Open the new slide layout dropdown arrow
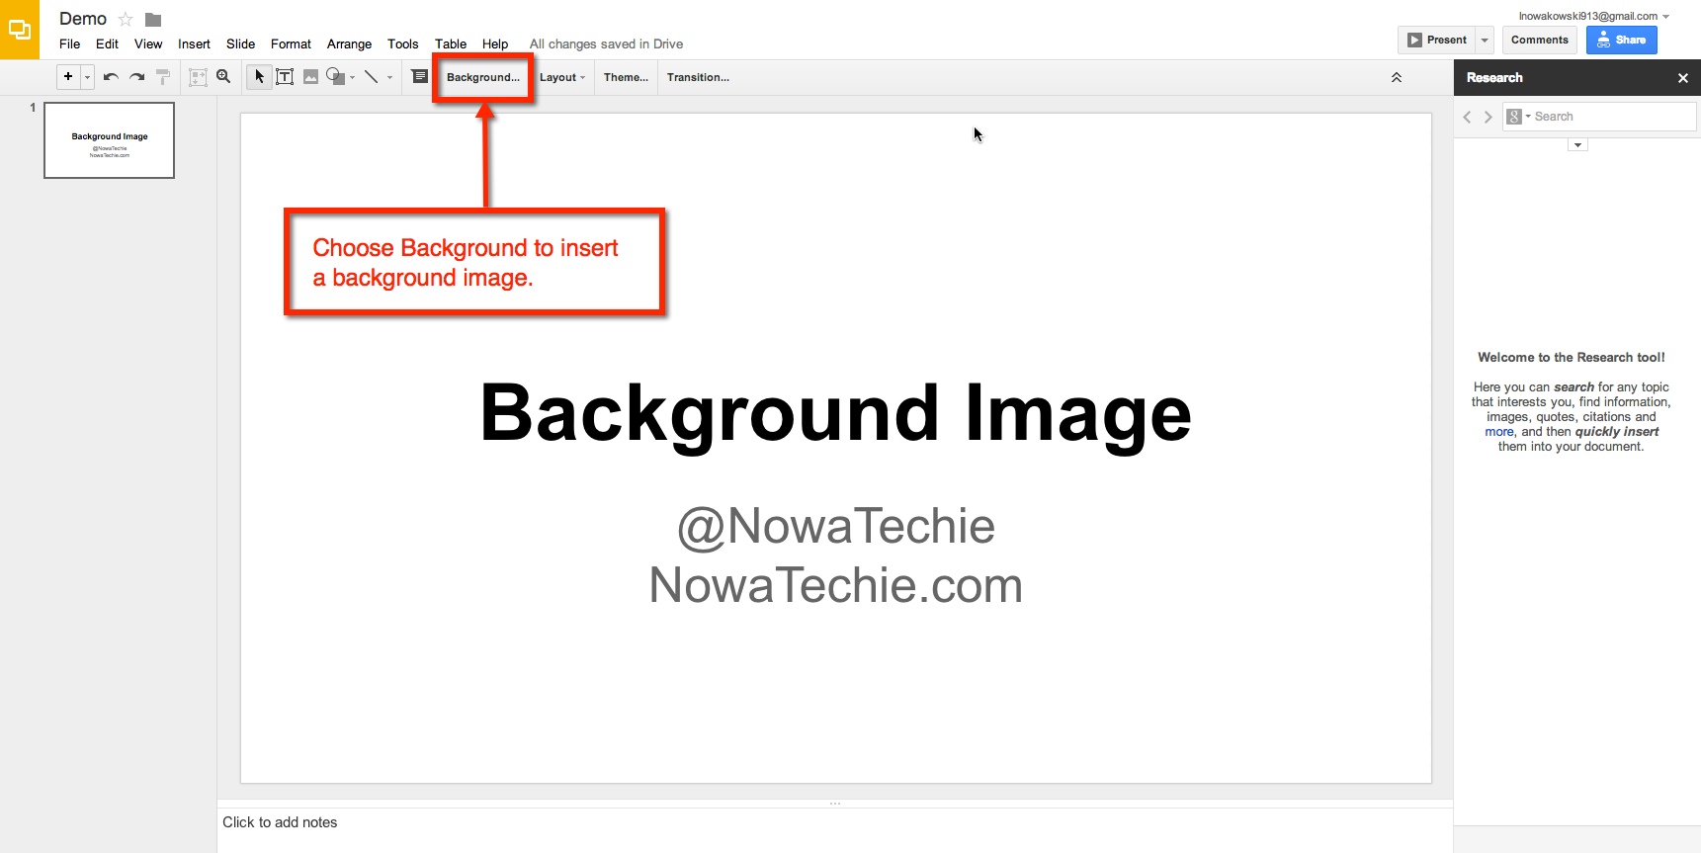The image size is (1701, 853). point(87,77)
